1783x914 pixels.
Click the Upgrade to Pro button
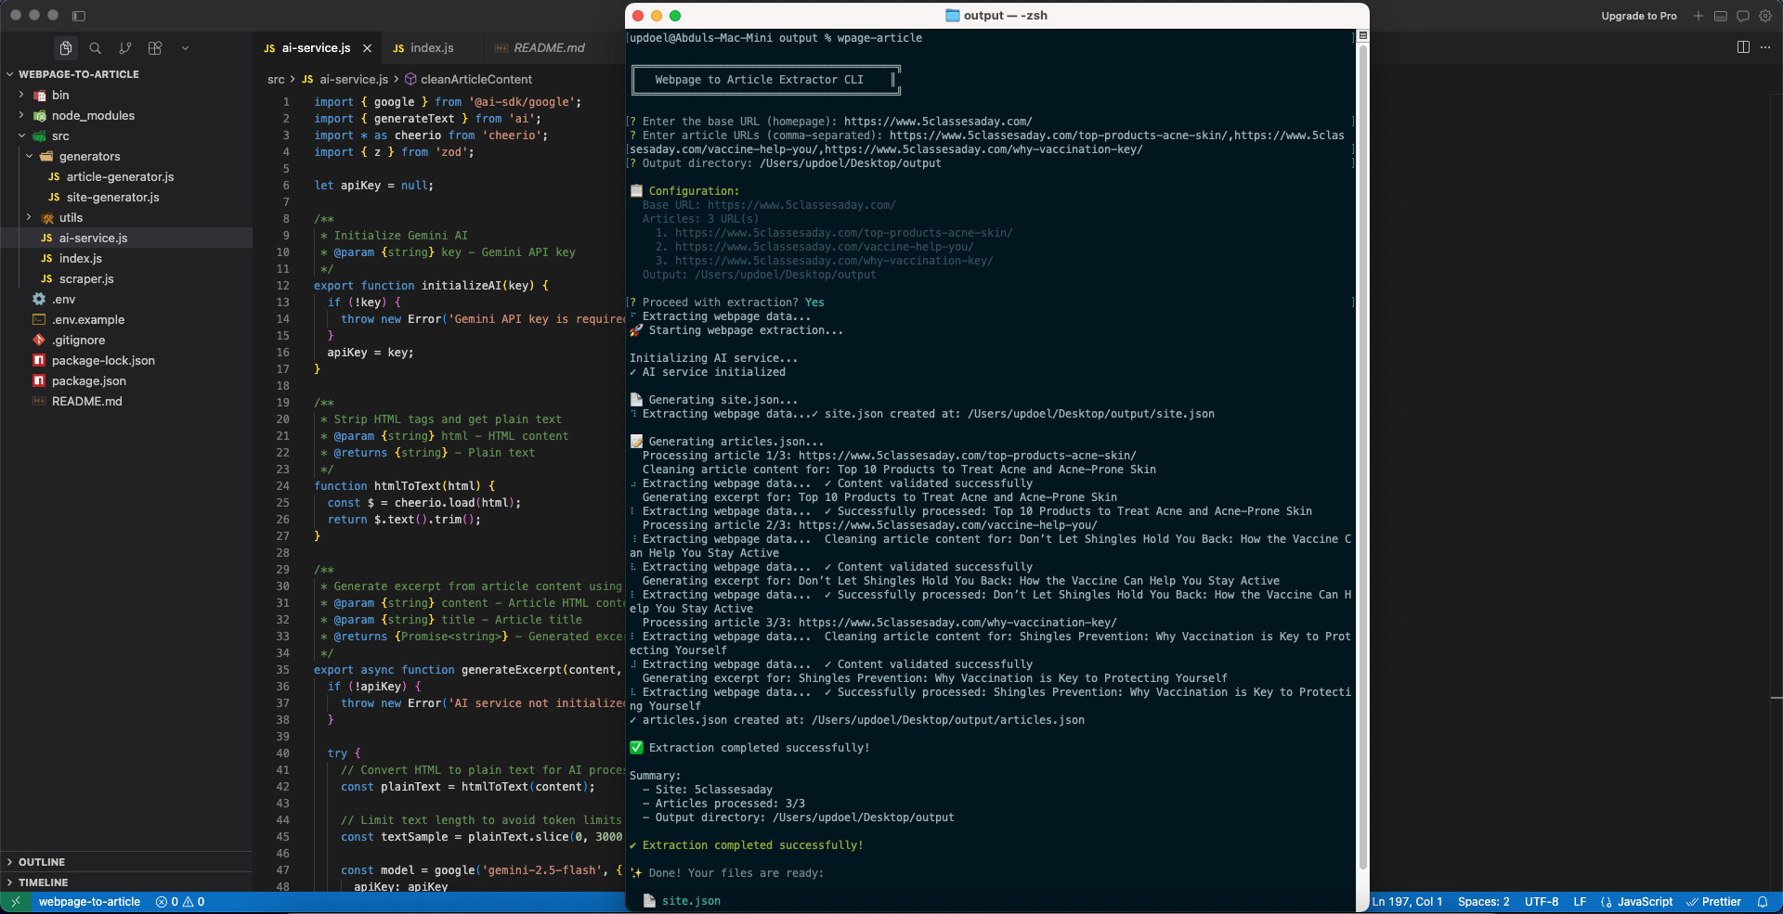point(1639,16)
